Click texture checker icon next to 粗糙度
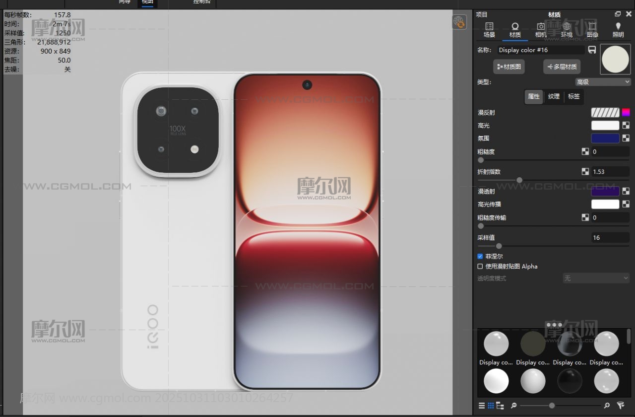 pos(585,152)
